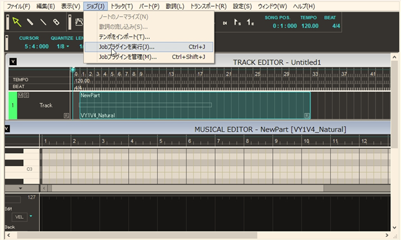
Task: Select the line tool
Action: click(44, 22)
